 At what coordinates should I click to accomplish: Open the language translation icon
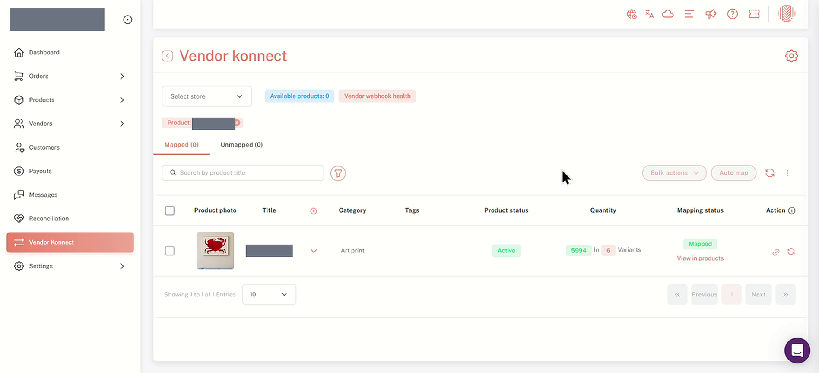pyautogui.click(x=650, y=14)
